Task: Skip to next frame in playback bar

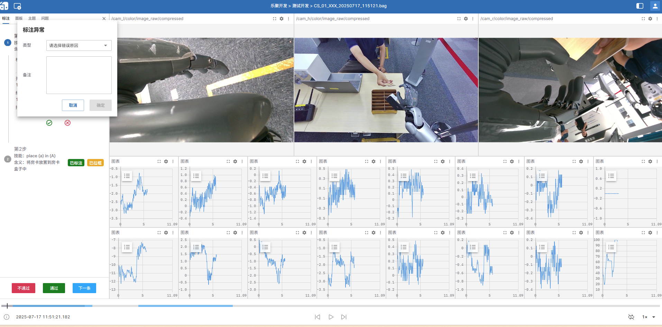Action: [x=344, y=317]
